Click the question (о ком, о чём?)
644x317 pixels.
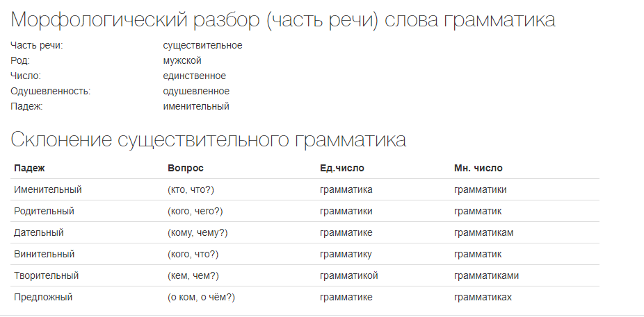tap(201, 298)
